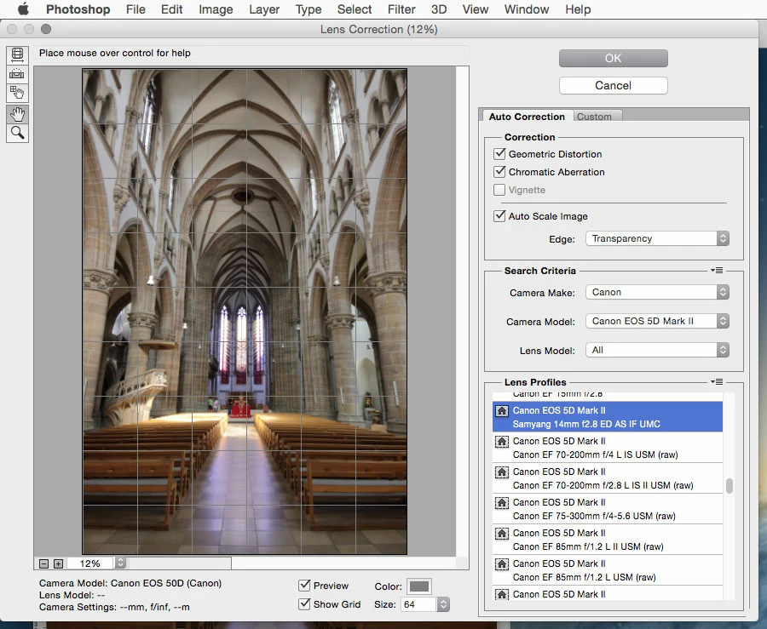Open the Help menu
The height and width of the screenshot is (629, 767).
[x=578, y=9]
